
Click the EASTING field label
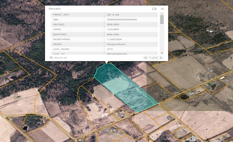[x=60, y=34]
